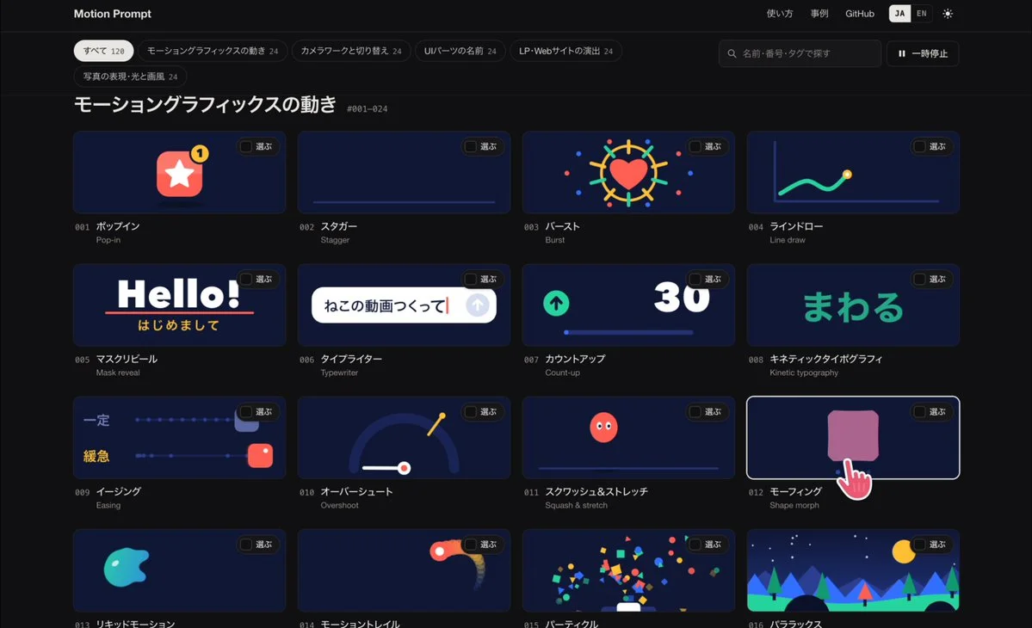1032x628 pixels.
Task: Open the タイプライター thumbnail
Action: pyautogui.click(x=405, y=305)
